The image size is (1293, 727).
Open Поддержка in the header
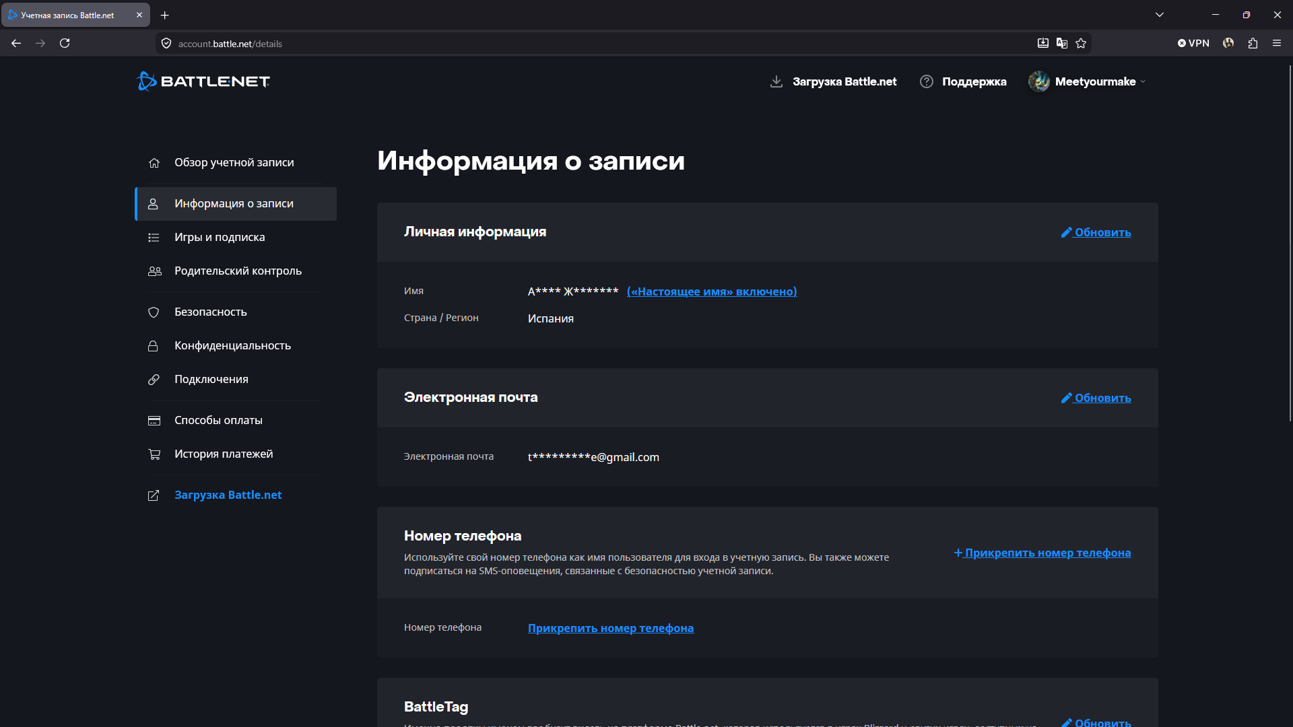(x=974, y=81)
